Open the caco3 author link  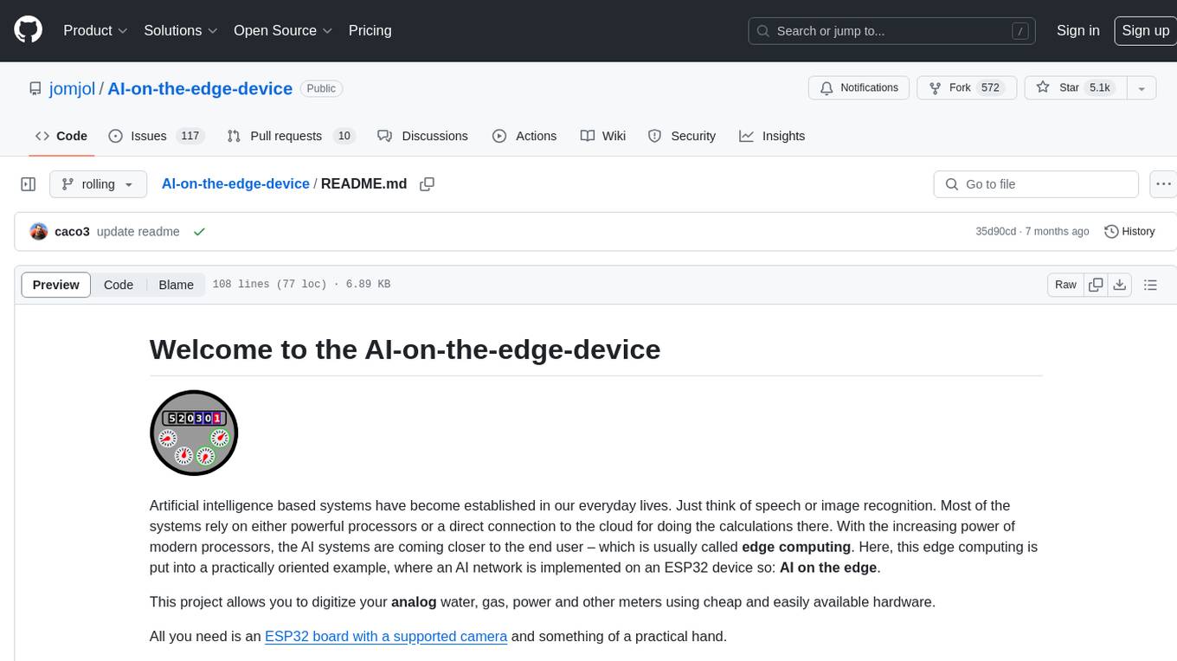pos(72,232)
